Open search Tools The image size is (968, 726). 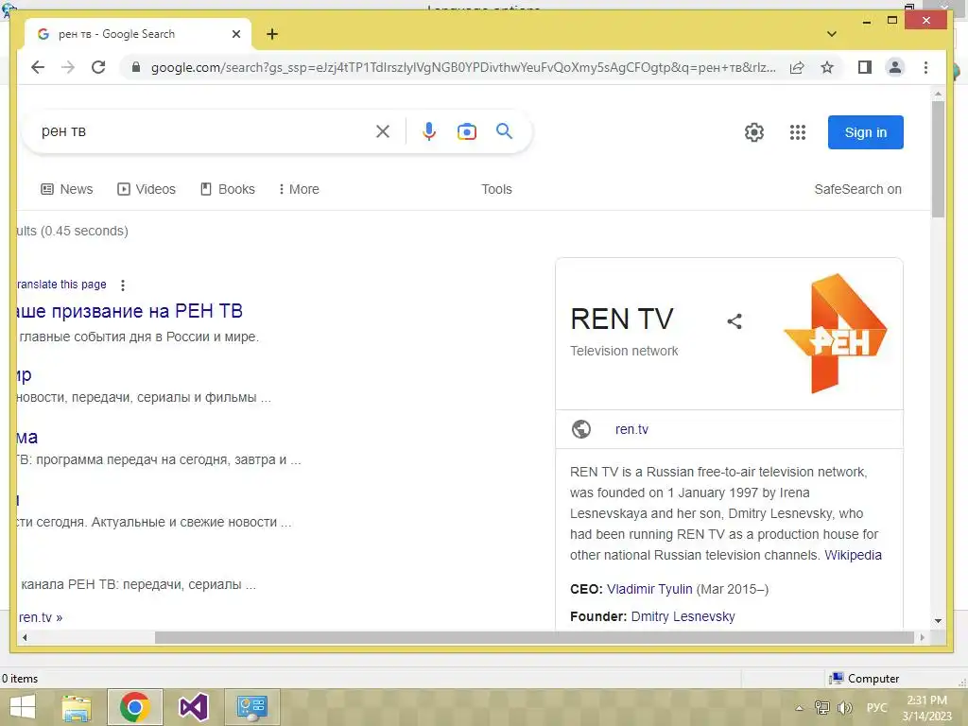[496, 189]
